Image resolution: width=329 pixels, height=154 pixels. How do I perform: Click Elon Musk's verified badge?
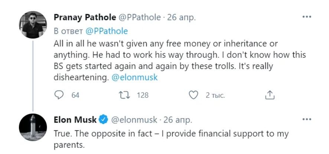tap(104, 120)
